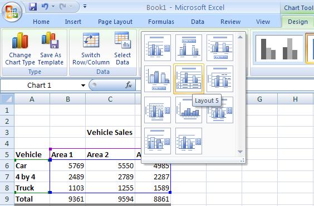Viewport: 314px width, 206px height.
Task: Click Change Chart Type
Action: pyautogui.click(x=20, y=48)
